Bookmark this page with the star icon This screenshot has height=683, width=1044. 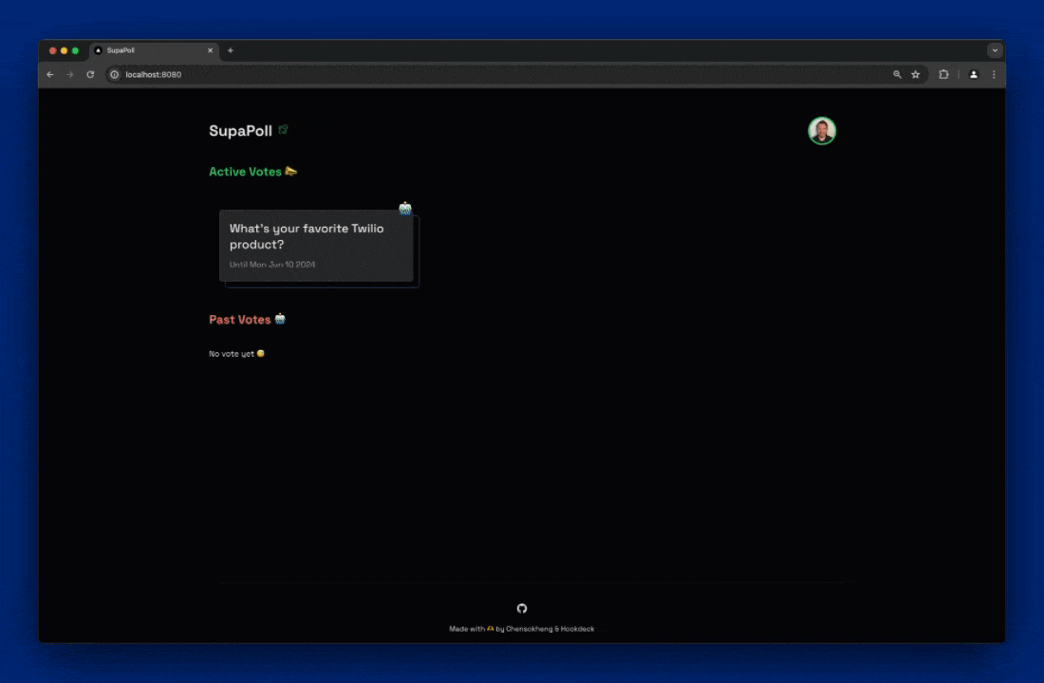pyautogui.click(x=916, y=75)
